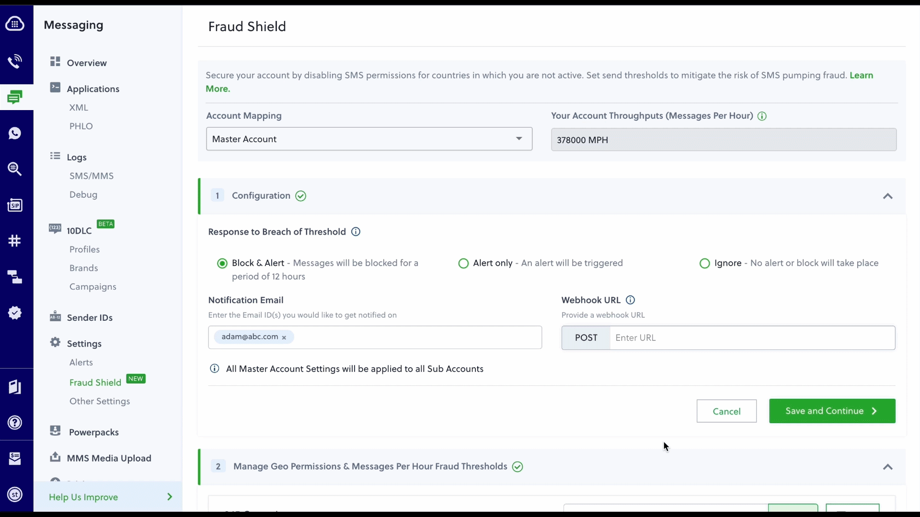Open the Account Mapping dropdown
Screen dimensions: 920x517
pyautogui.click(x=368, y=139)
